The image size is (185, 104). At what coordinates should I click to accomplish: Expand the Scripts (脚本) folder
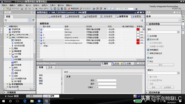pos(10,68)
